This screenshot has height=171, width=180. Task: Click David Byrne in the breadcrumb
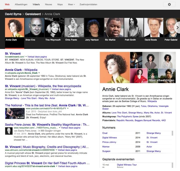pyautogui.click(x=13, y=14)
